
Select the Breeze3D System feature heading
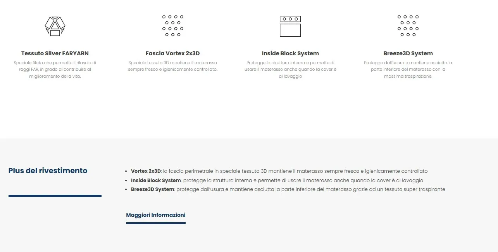(x=408, y=53)
